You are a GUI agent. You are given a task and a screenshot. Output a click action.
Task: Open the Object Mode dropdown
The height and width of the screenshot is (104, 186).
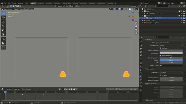point(7,9)
